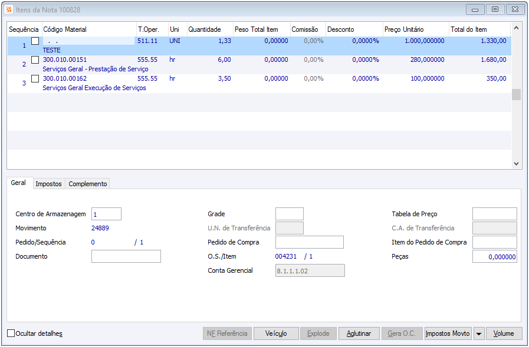Open the dropdown arrow beside Impostos Movto
The image size is (529, 347).
click(x=479, y=334)
